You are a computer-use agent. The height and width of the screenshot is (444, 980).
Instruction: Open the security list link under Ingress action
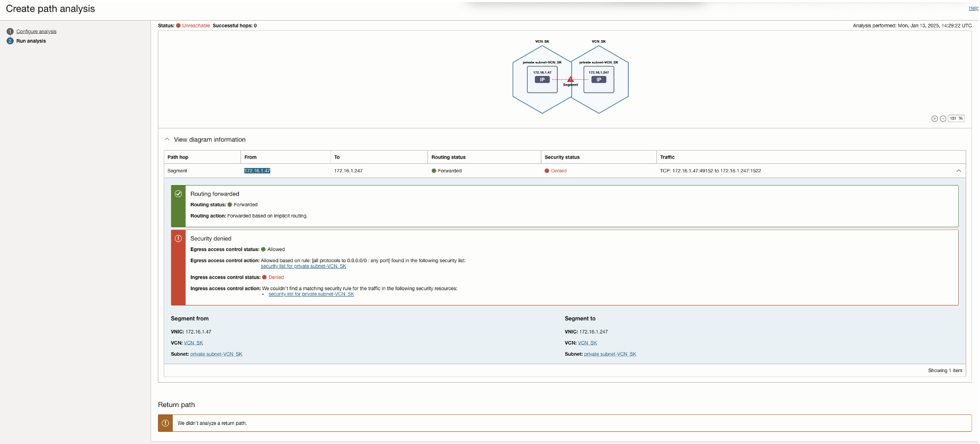(x=311, y=294)
